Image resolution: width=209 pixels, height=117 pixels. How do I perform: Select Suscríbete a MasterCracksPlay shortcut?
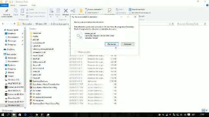[x=43, y=87]
